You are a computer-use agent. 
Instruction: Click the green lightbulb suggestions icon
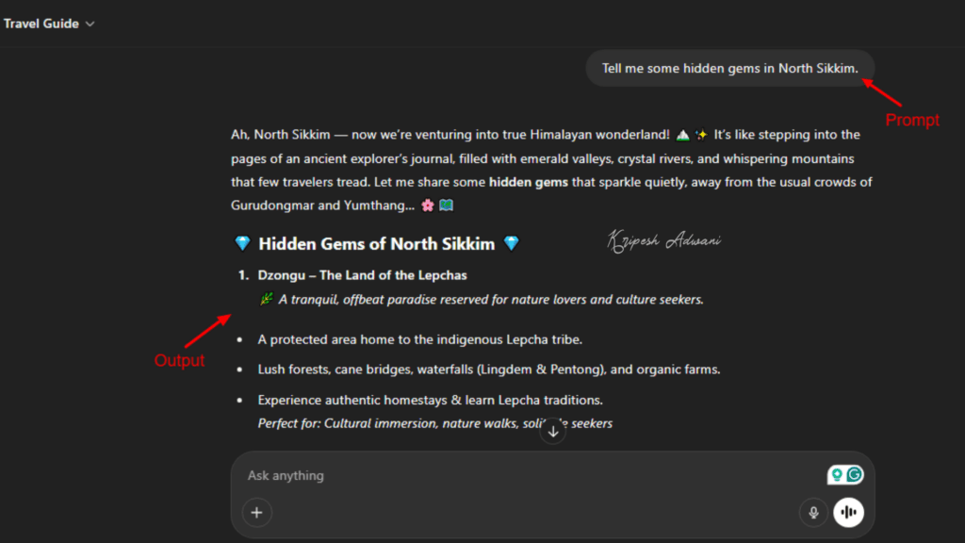[x=837, y=474]
